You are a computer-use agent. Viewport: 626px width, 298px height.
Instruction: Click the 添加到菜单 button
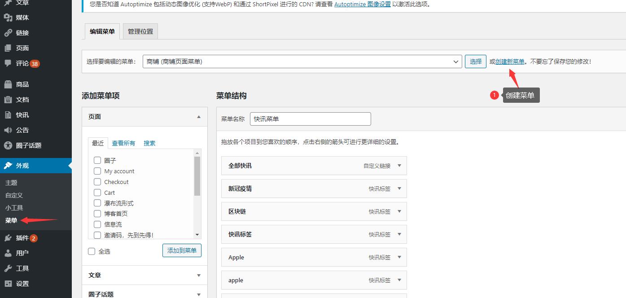[x=182, y=250]
